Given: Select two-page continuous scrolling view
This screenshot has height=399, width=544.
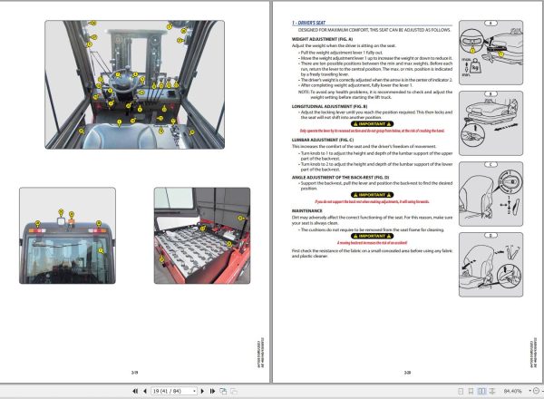Looking at the screenshot, I should tap(492, 391).
